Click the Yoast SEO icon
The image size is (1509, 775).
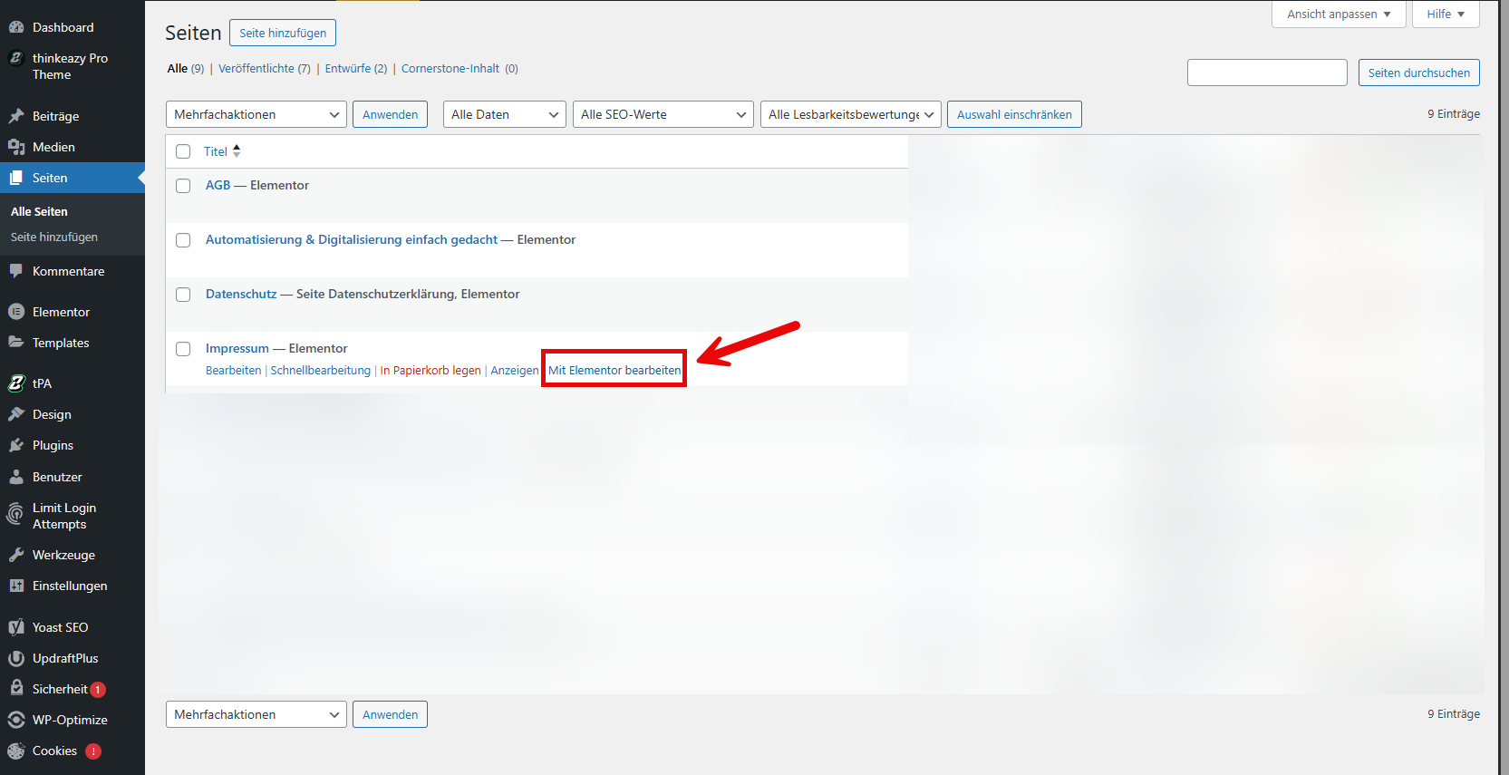16,627
